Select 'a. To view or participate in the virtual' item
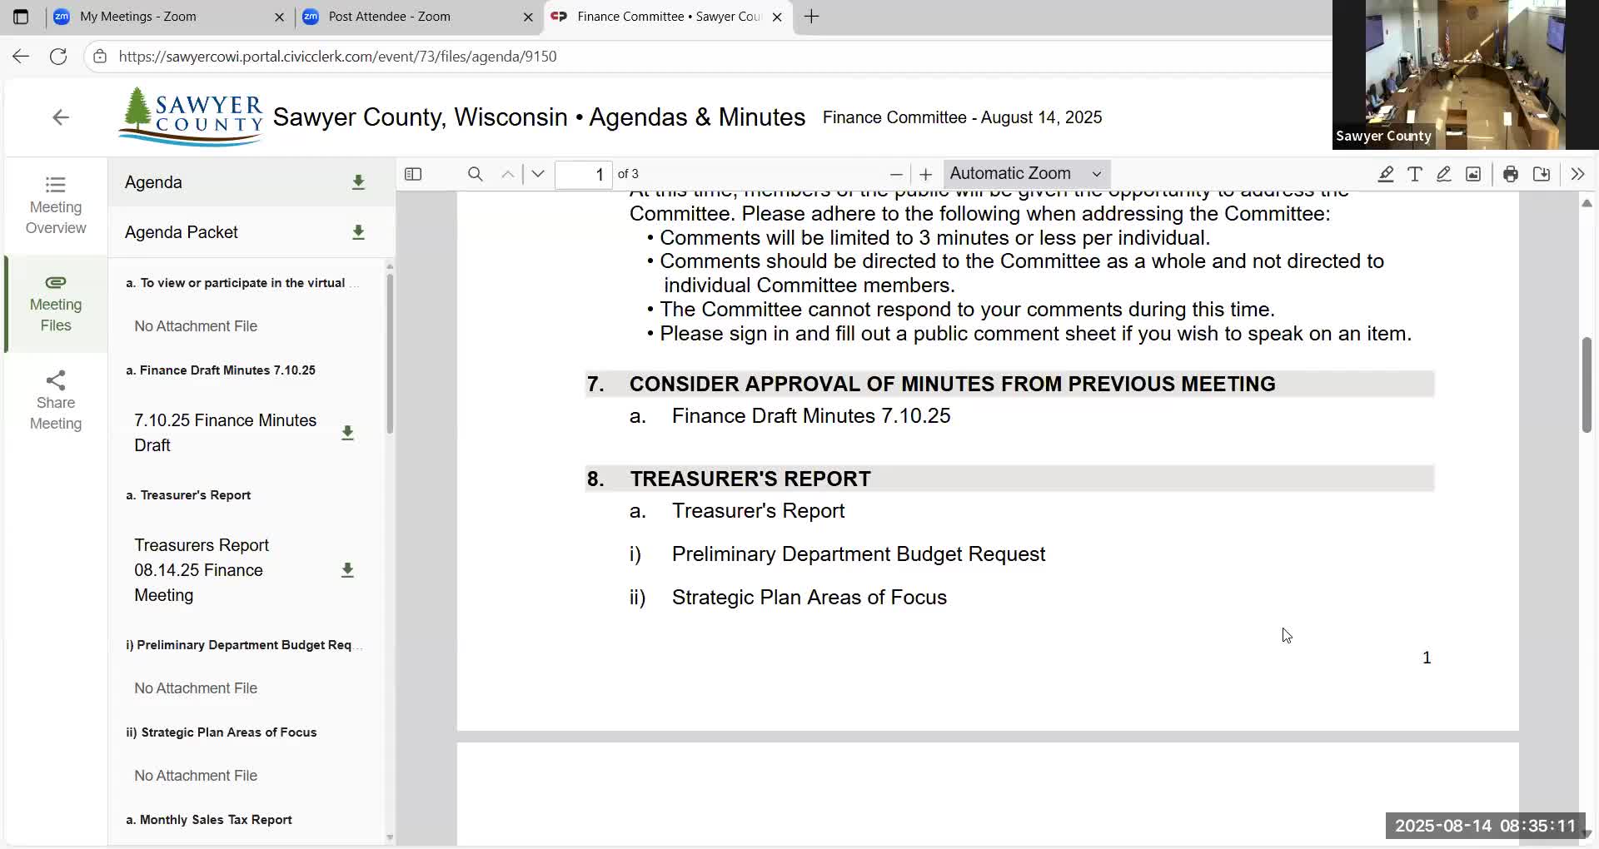Image resolution: width=1599 pixels, height=849 pixels. [x=242, y=283]
